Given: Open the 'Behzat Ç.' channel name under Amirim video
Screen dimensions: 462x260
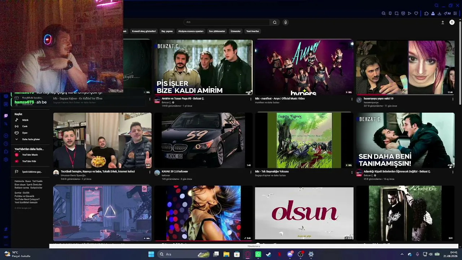Looking at the screenshot, I should [166, 103].
